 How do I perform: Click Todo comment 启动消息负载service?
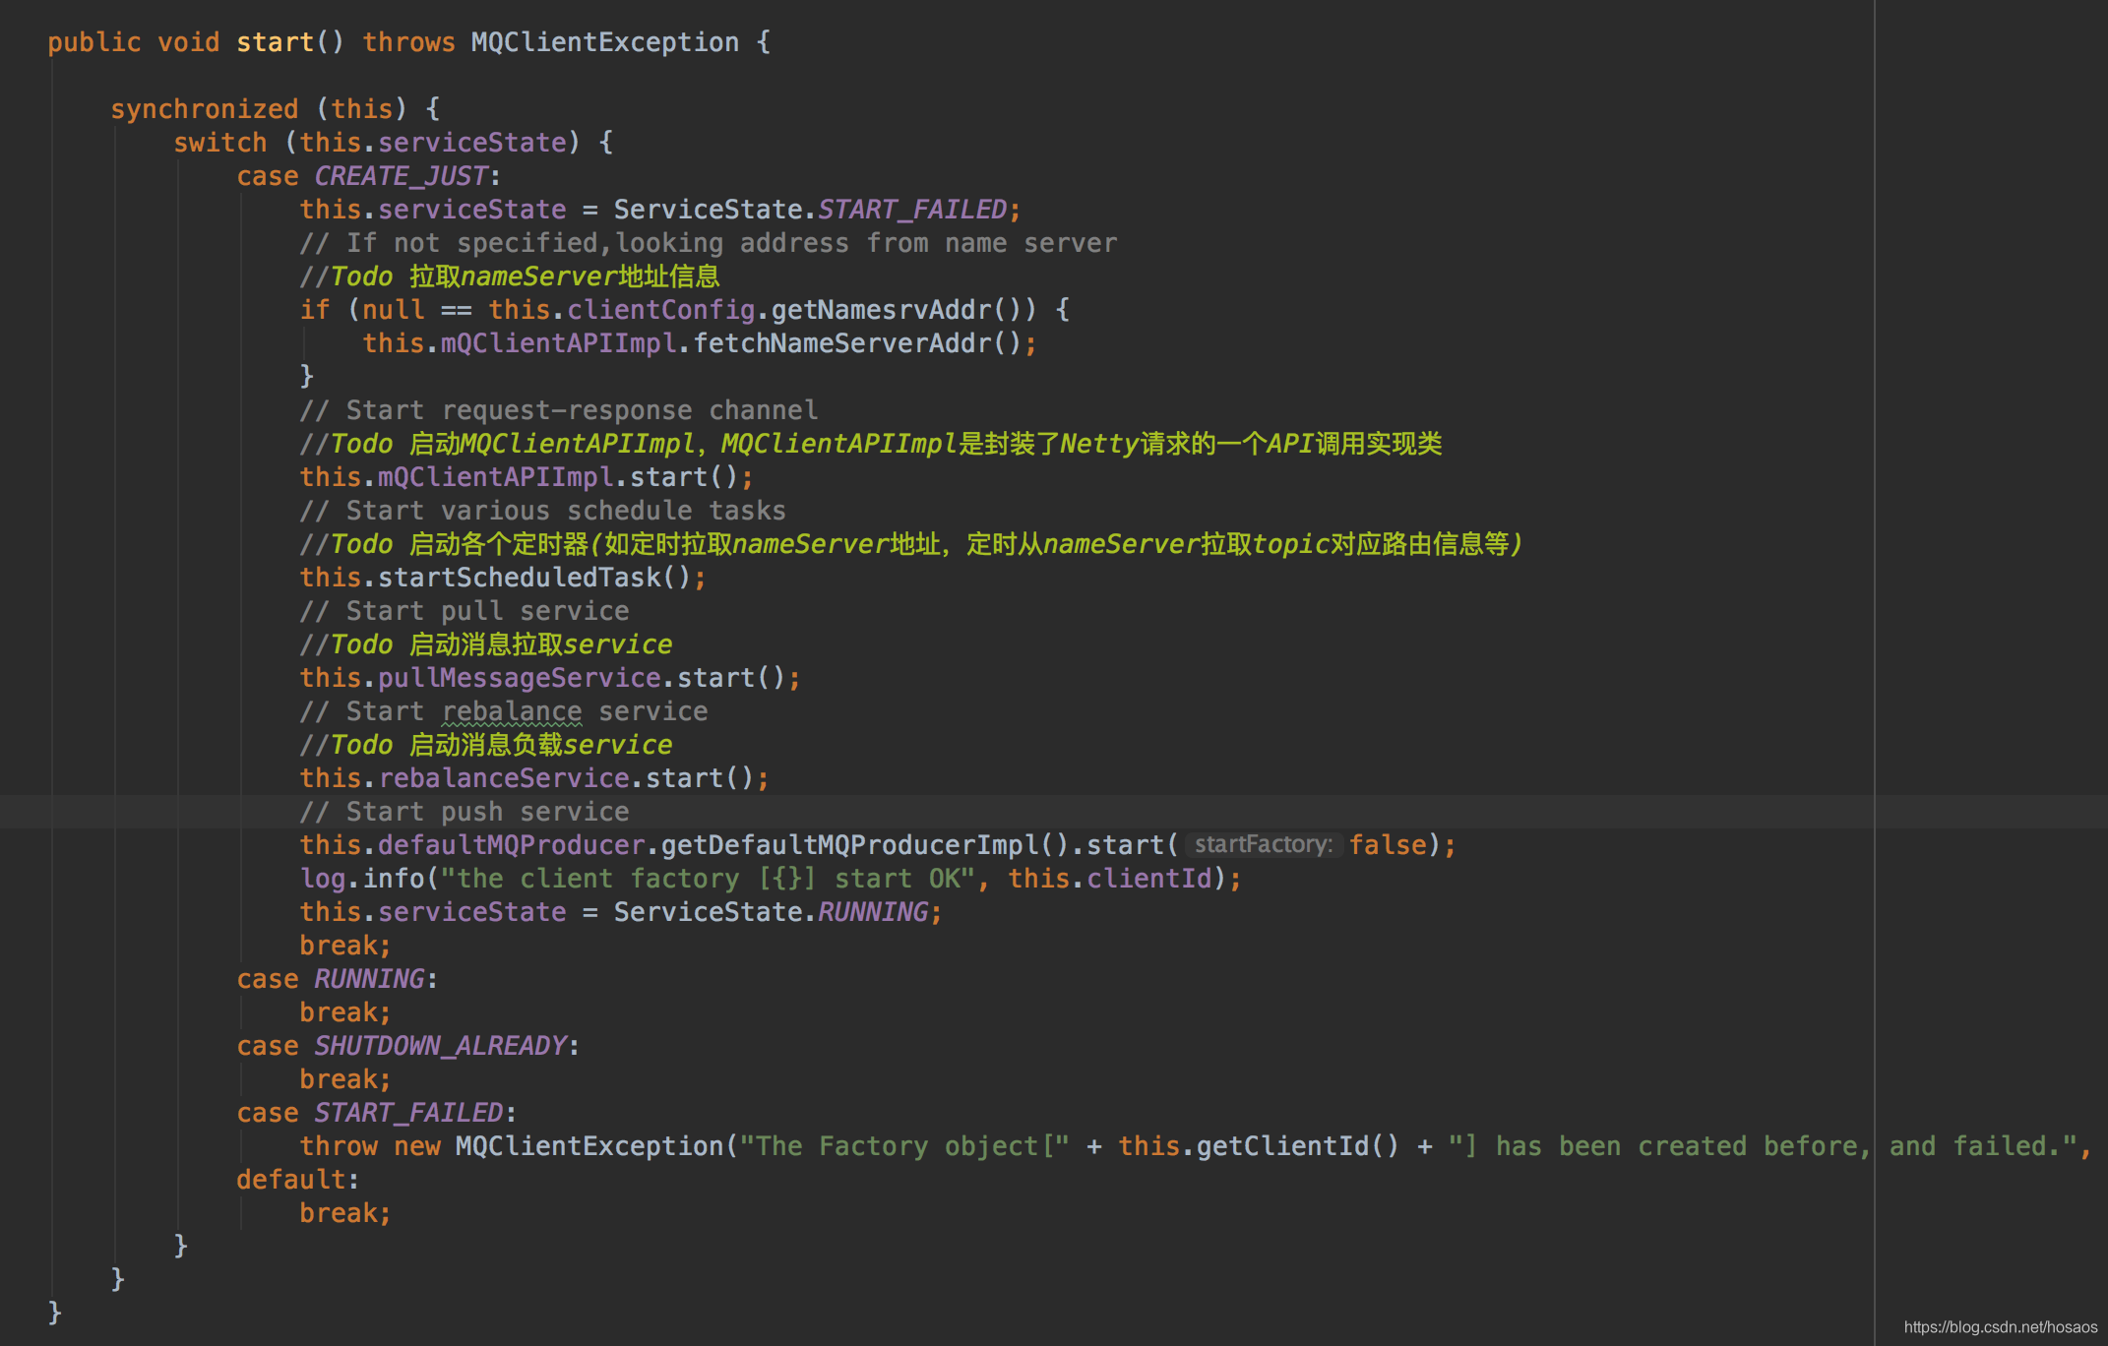(486, 745)
